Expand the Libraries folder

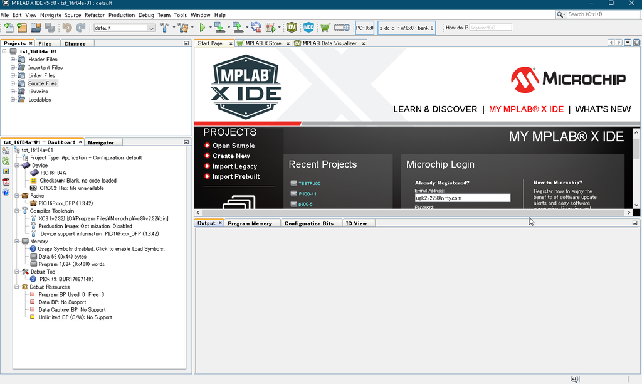coord(13,92)
